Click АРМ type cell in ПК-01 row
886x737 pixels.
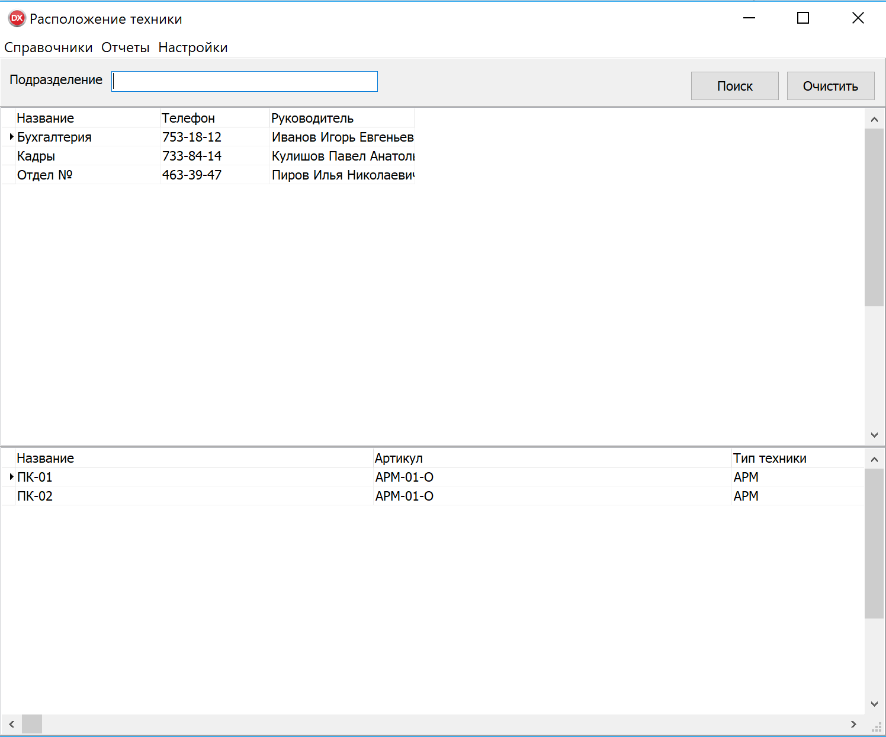(x=798, y=477)
